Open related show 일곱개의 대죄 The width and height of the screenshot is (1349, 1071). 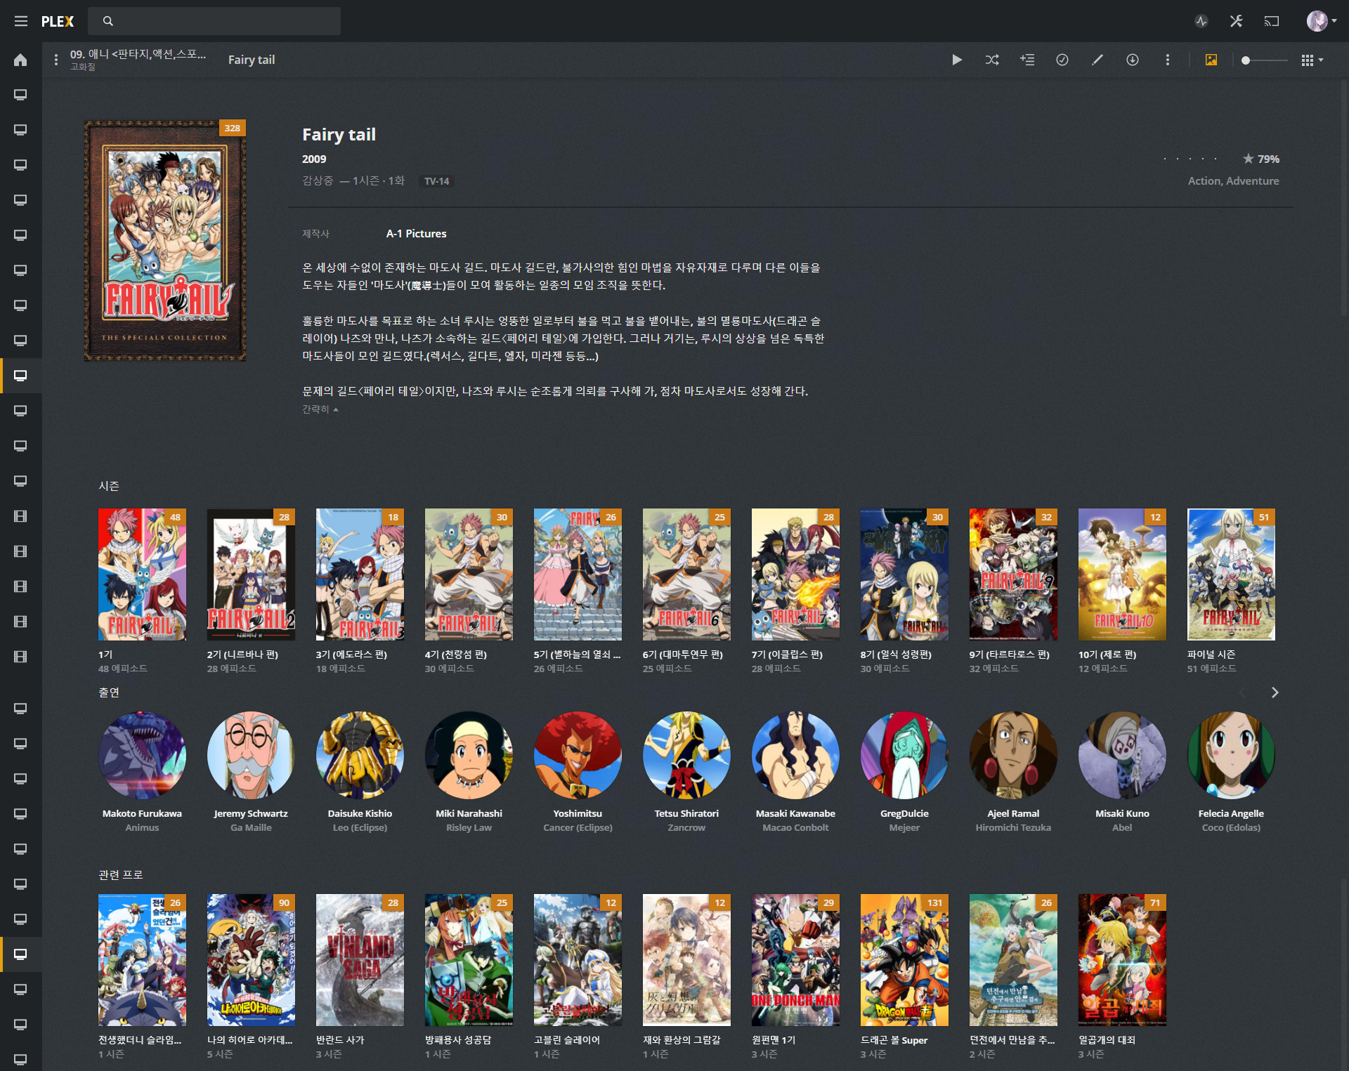tap(1122, 959)
